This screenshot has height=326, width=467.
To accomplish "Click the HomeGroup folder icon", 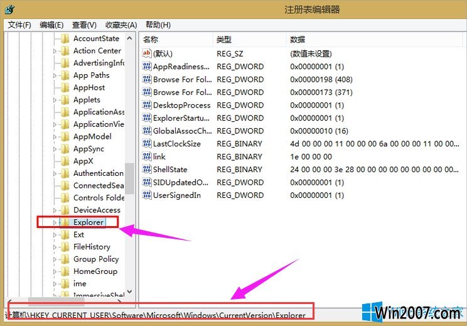I will [x=65, y=271].
